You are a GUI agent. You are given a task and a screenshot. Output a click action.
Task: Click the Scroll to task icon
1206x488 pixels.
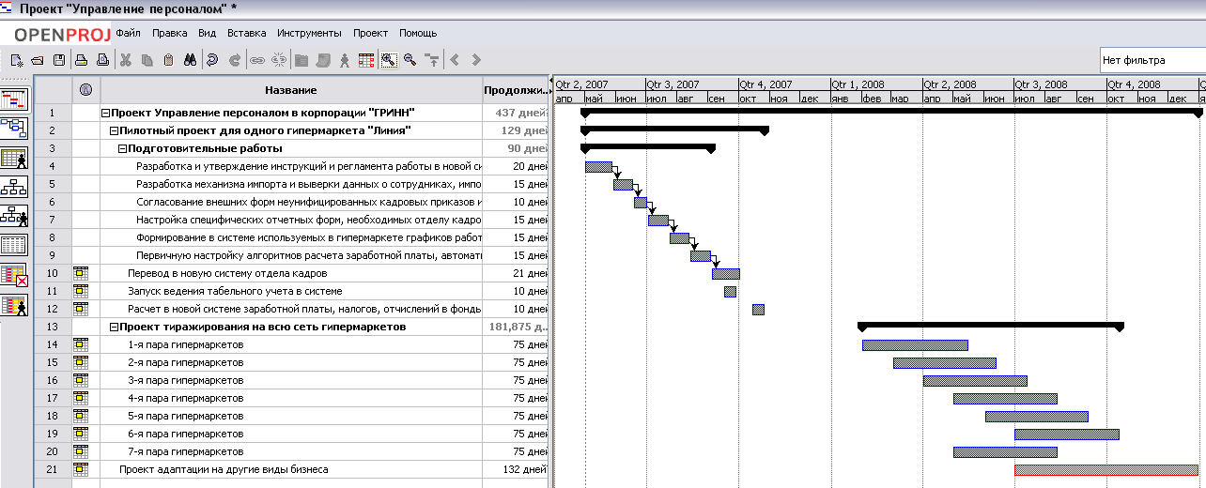pos(432,60)
